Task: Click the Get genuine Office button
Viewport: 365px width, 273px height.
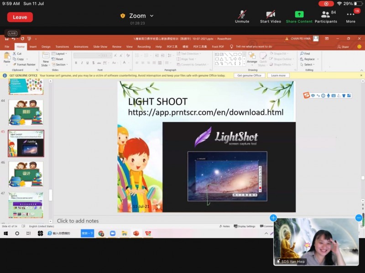Action: point(249,76)
